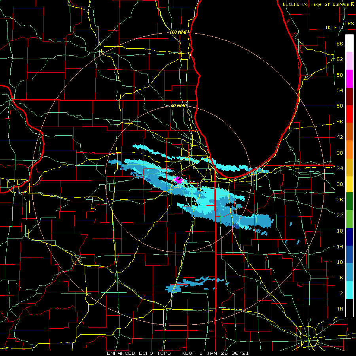This screenshot has width=356, height=356.
Task: Click the dark red 54 kft swatch
Action: pyautogui.click(x=349, y=97)
